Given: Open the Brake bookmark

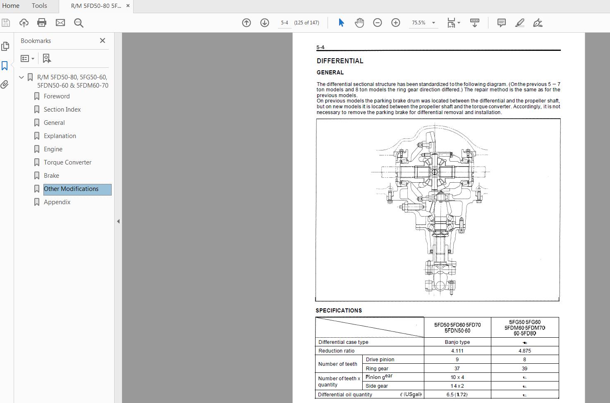Looking at the screenshot, I should tap(51, 176).
